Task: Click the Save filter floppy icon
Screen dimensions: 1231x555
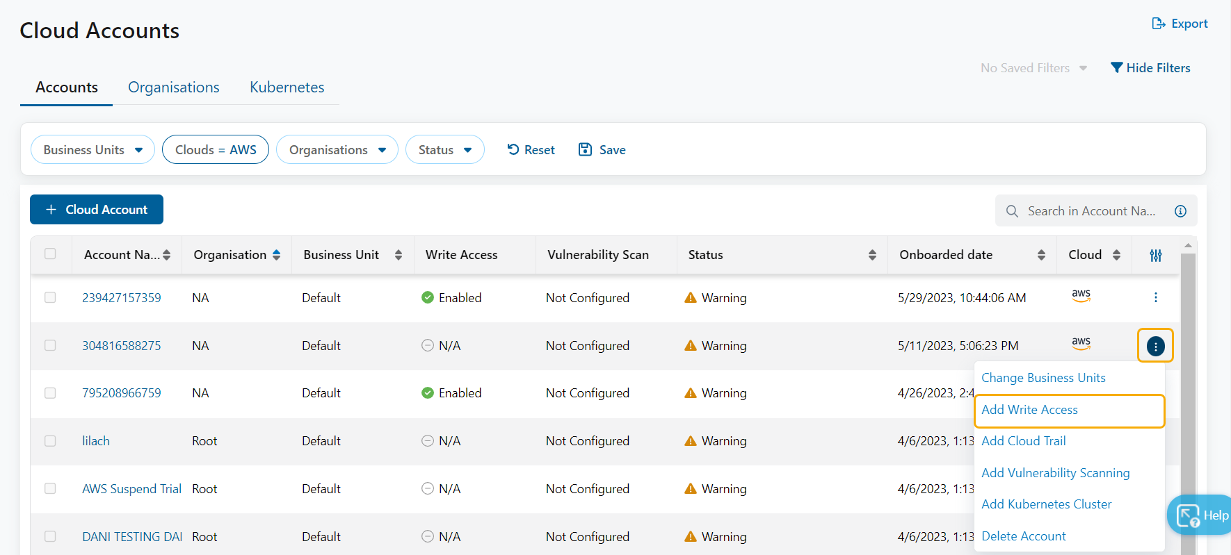Action: click(585, 149)
